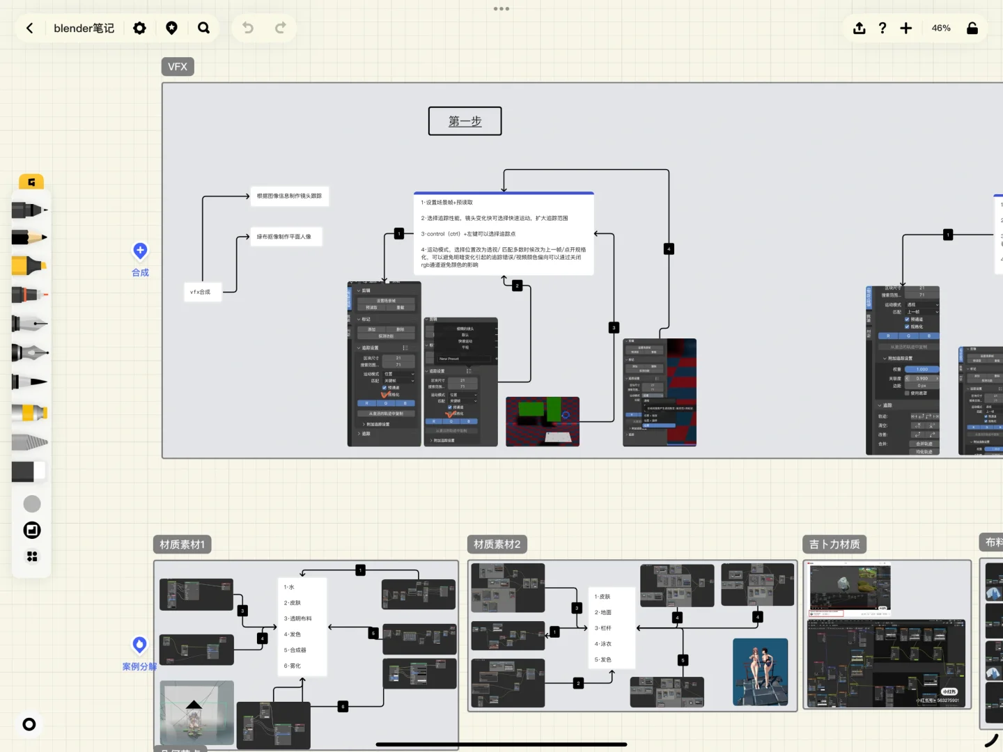Select the eraser tool
Image resolution: width=1003 pixels, height=752 pixels.
coord(29,471)
